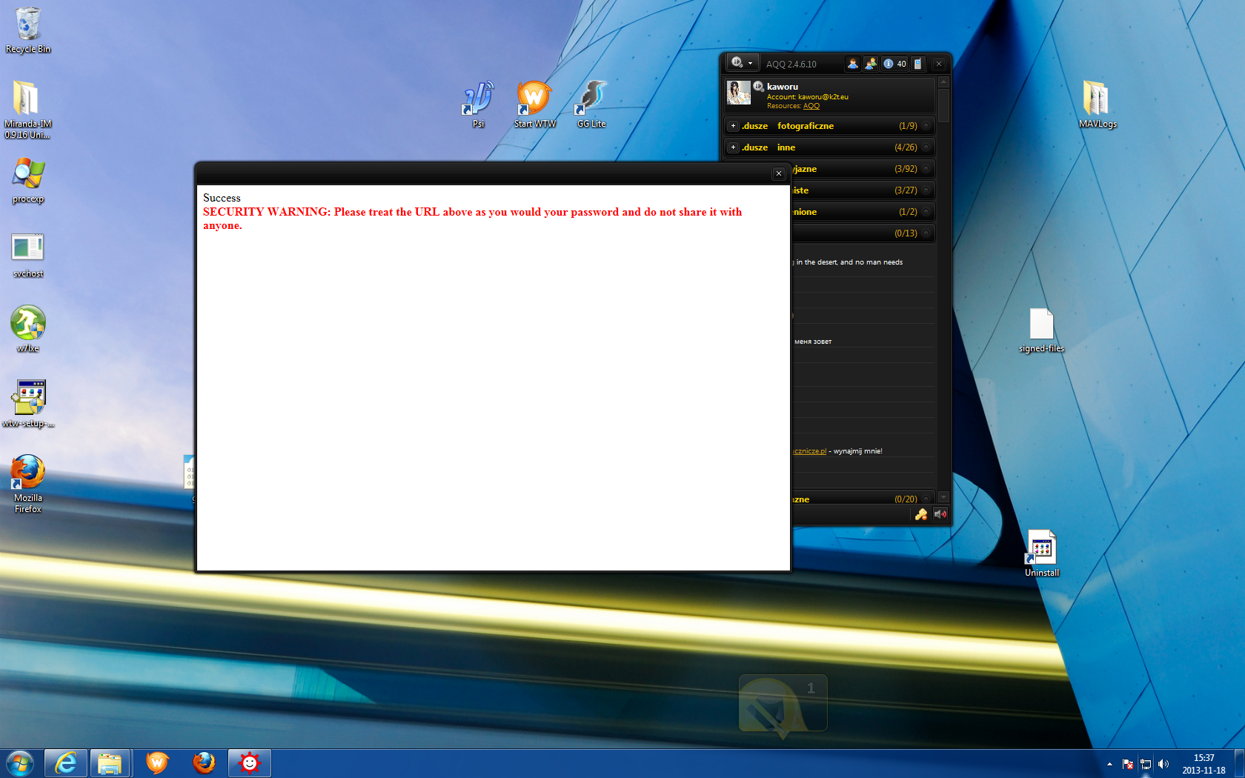The height and width of the screenshot is (778, 1245).
Task: Toggle the AQQ sound speaker button
Action: tap(940, 514)
